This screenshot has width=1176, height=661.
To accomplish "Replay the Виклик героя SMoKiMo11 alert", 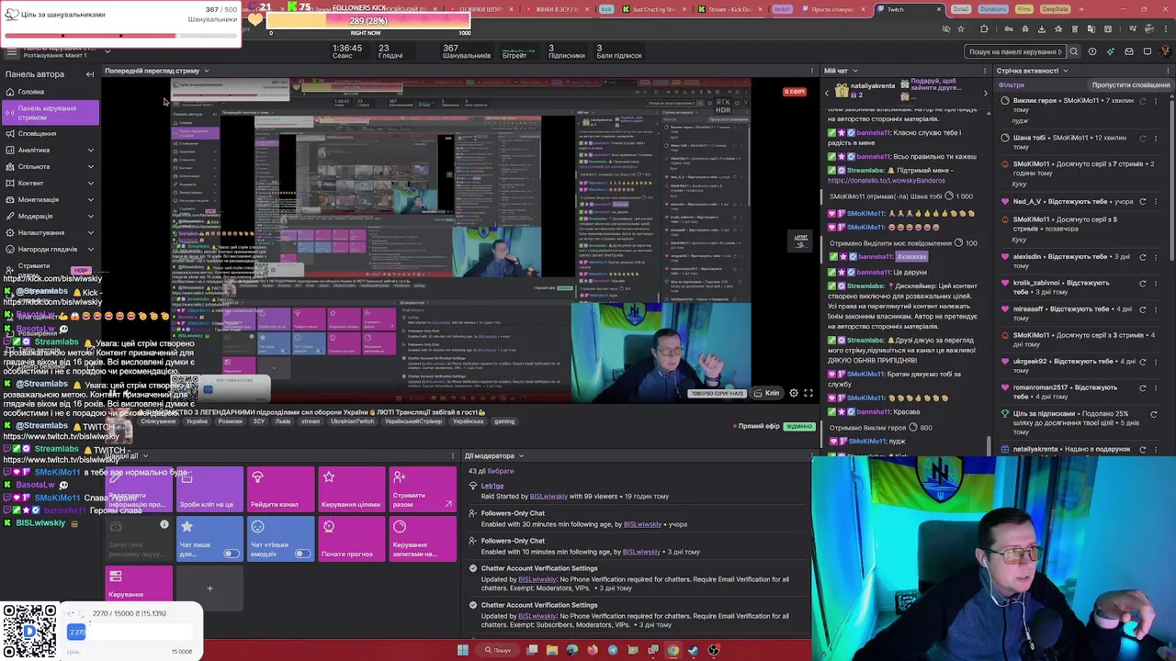I will click(x=1143, y=100).
